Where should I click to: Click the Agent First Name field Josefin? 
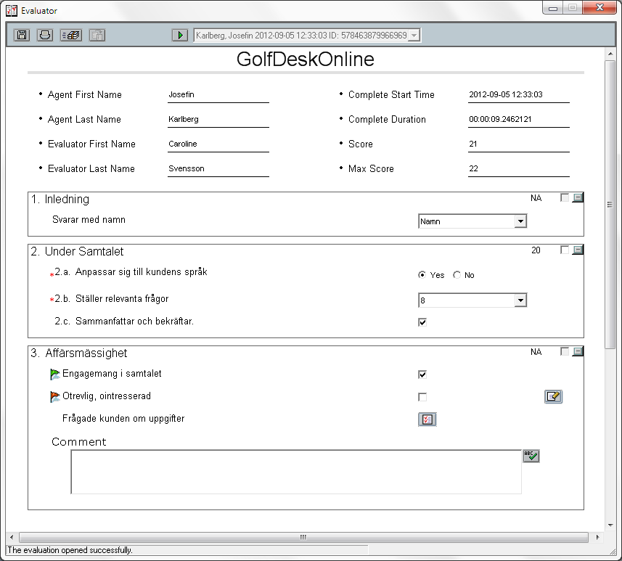218,95
